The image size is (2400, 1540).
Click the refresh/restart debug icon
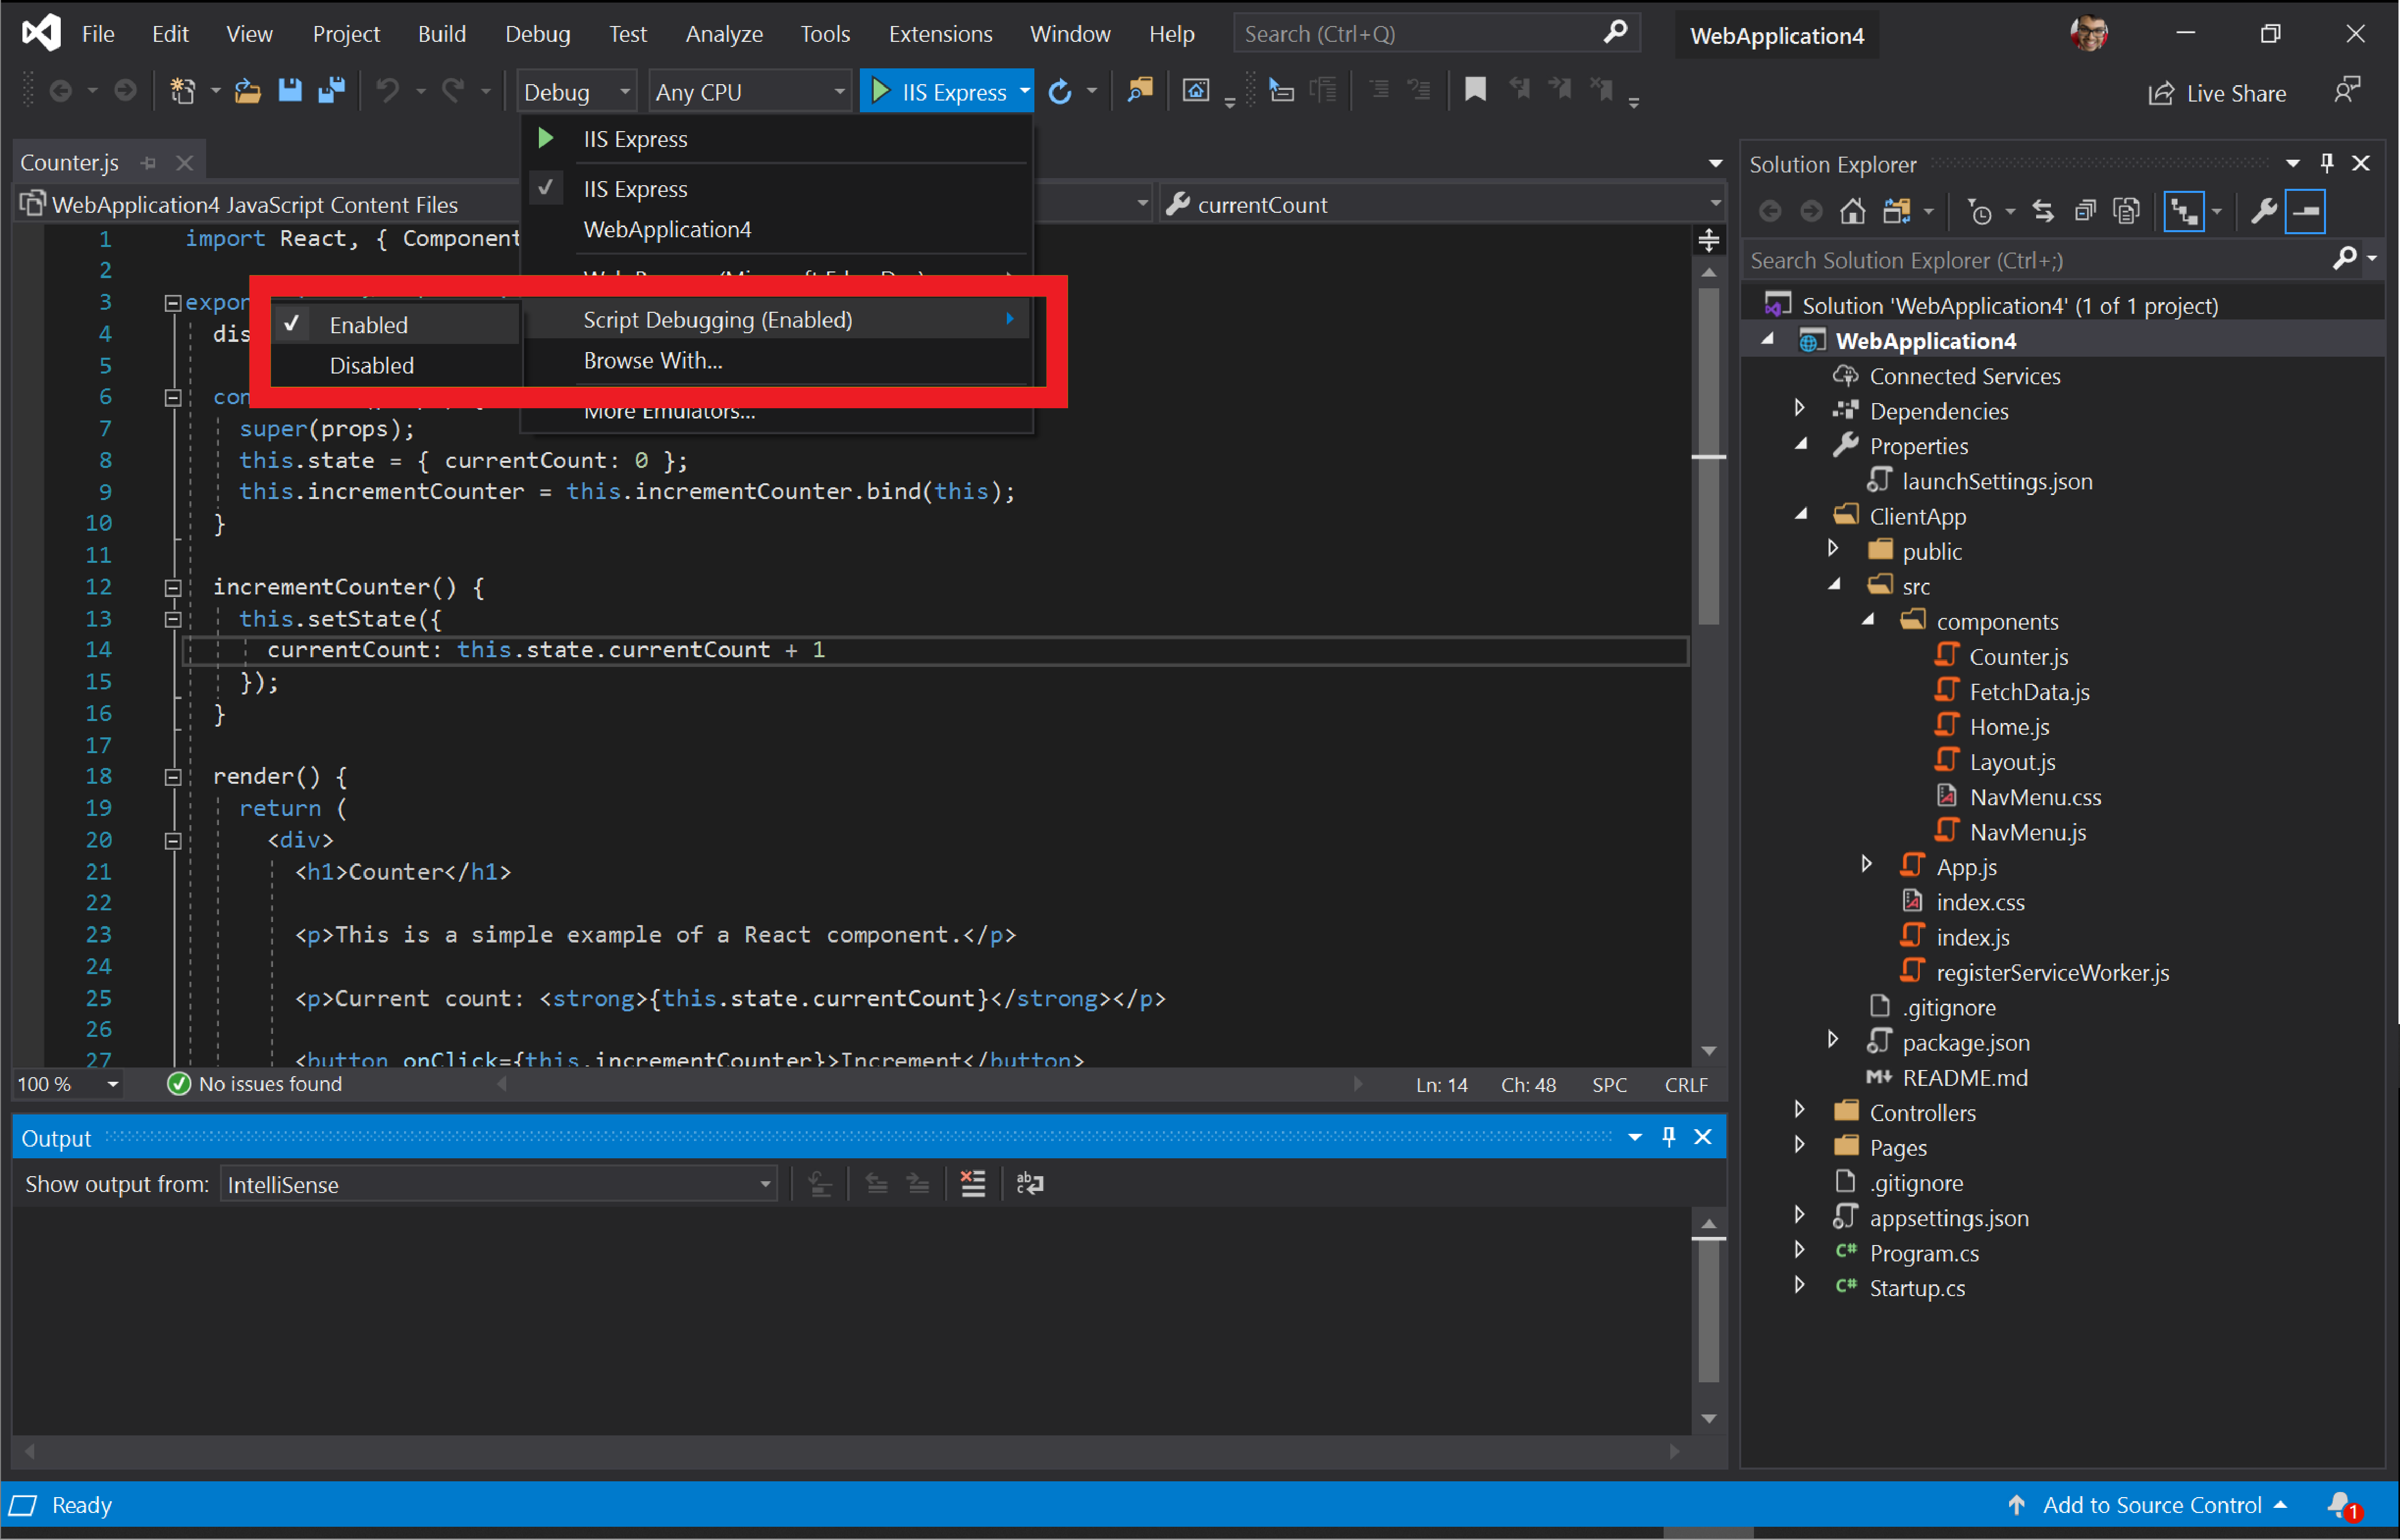(1058, 93)
